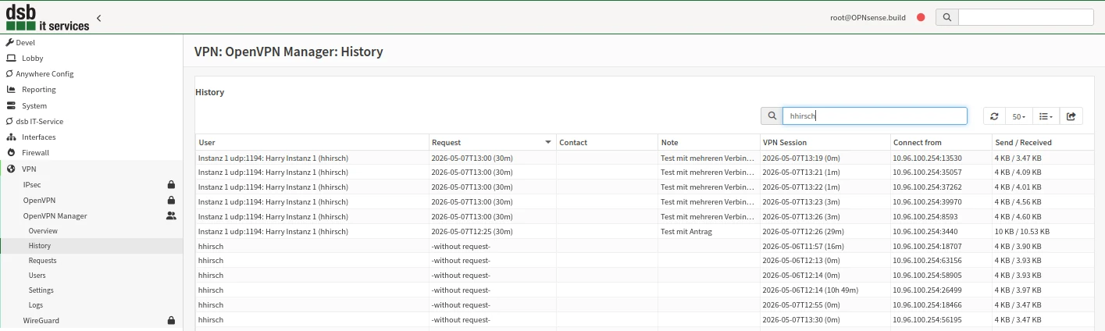The image size is (1105, 331).
Task: Click the wrench icon beside Devel
Action: (10, 42)
